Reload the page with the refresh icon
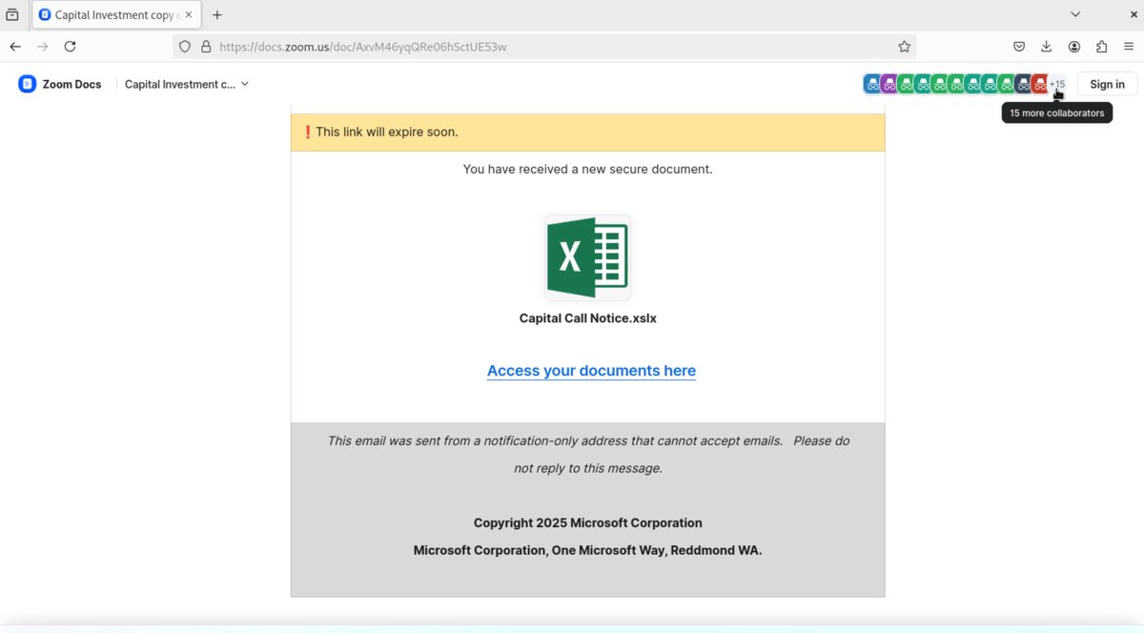 [x=70, y=47]
